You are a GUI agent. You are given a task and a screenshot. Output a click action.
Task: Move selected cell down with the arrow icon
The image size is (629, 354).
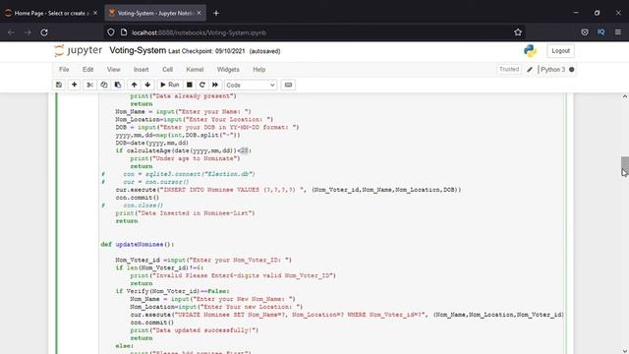[x=147, y=85]
